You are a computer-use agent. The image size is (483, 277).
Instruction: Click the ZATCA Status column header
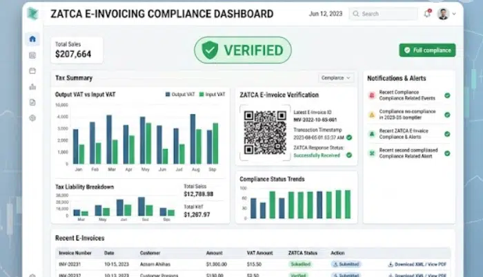(x=303, y=253)
